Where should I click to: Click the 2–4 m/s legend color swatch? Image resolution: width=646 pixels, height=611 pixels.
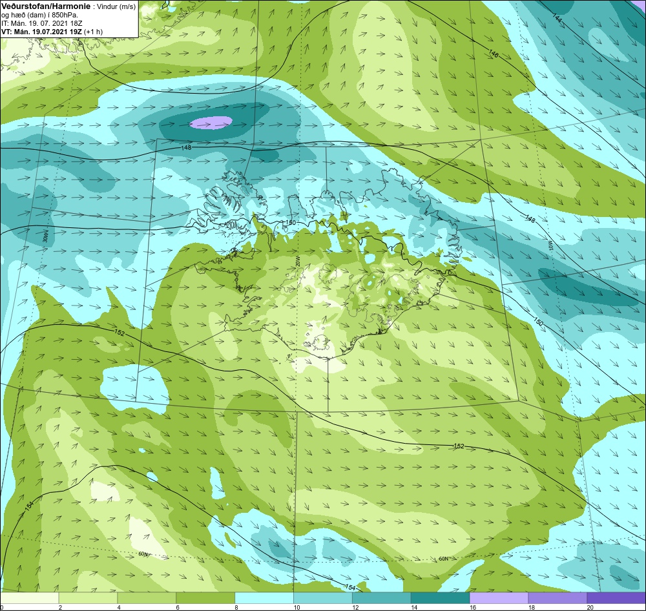(88, 598)
